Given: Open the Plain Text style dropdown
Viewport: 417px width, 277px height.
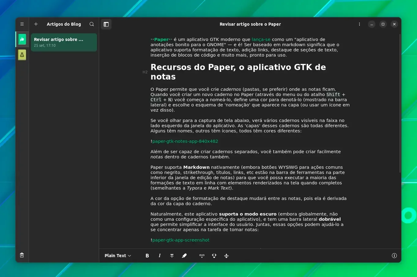Looking at the screenshot, I should point(118,256).
